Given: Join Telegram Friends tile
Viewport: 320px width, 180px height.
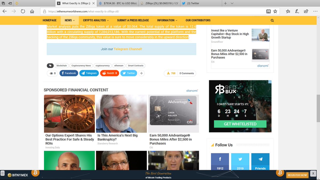Looking at the screenshot, I should click(261, 162).
